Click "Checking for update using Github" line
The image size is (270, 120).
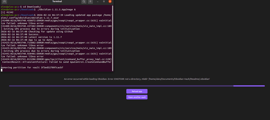tap(37, 32)
